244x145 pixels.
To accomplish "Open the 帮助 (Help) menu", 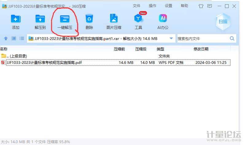I will [x=184, y=6].
